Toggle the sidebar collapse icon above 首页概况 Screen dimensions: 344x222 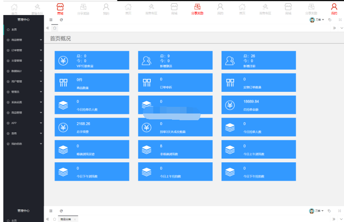[x=51, y=20]
